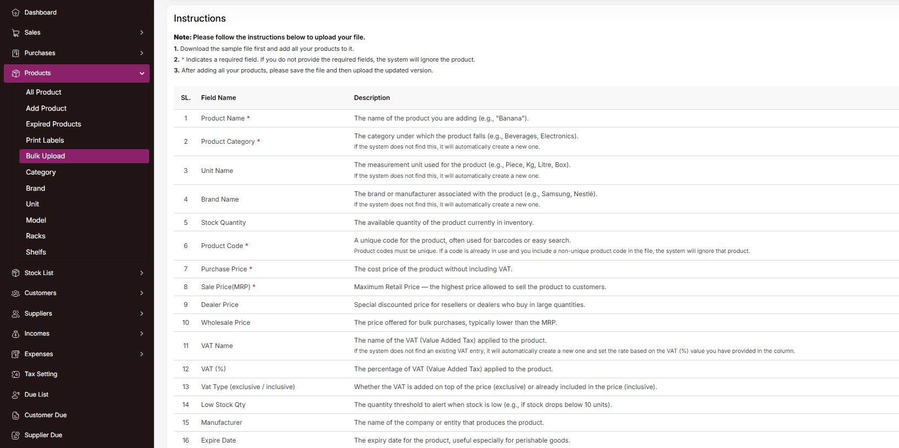The height and width of the screenshot is (448, 899).
Task: Open the Category submenu item
Action: click(x=41, y=172)
